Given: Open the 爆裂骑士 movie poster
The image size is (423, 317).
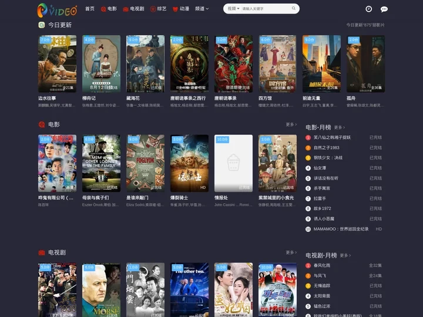Looking at the screenshot, I should [x=189, y=163].
